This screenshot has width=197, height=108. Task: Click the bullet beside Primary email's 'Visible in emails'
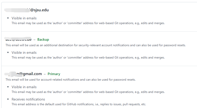coord(8,87)
